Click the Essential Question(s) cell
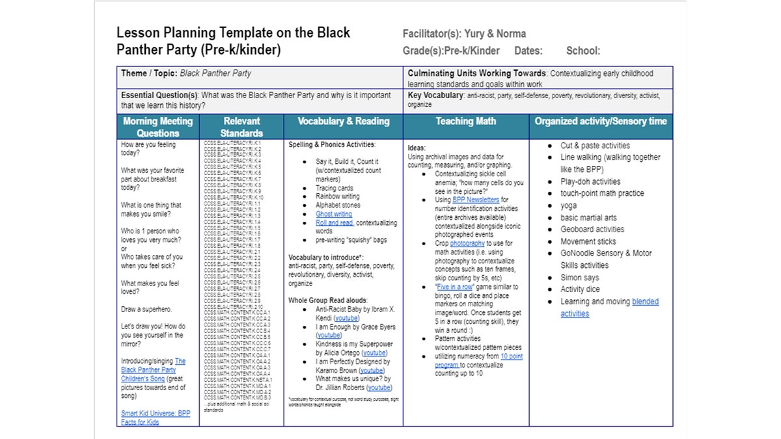Image resolution: width=781 pixels, height=439 pixels. click(260, 101)
